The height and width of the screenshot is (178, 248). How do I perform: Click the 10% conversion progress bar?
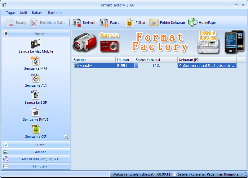(156, 66)
